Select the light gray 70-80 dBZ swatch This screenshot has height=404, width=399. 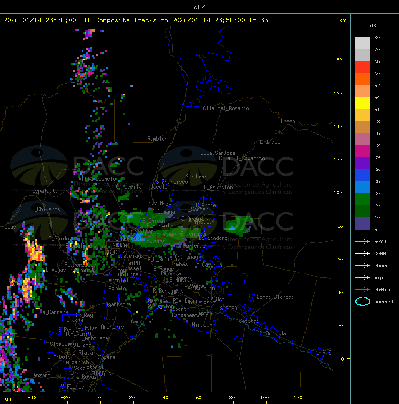point(363,43)
